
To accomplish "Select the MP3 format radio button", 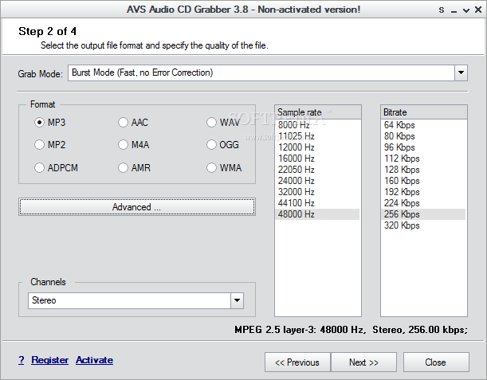I will tap(39, 123).
